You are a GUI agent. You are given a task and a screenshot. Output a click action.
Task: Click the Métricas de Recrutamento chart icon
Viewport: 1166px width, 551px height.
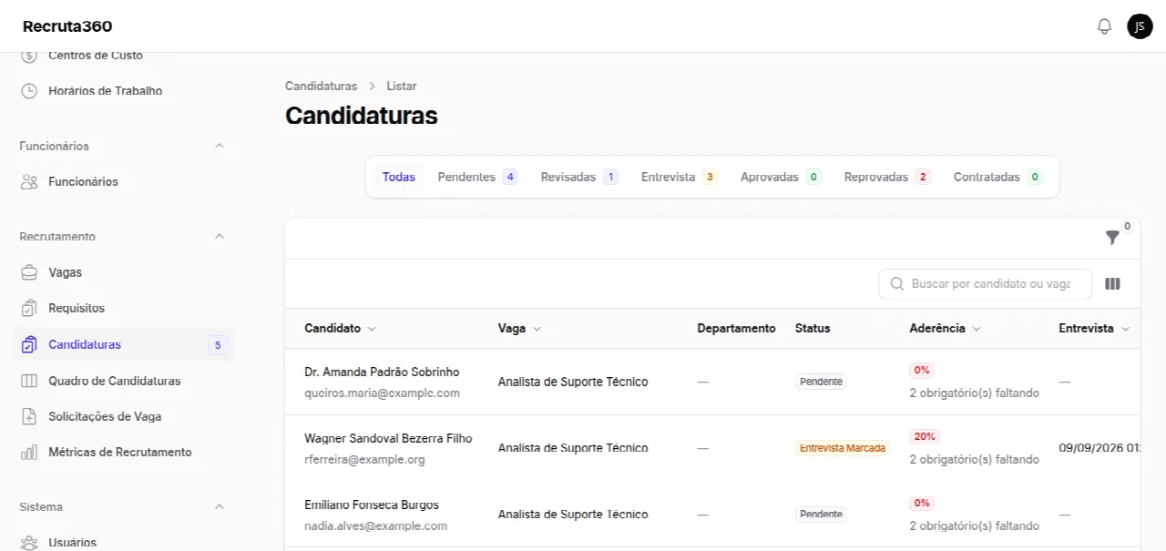29,453
